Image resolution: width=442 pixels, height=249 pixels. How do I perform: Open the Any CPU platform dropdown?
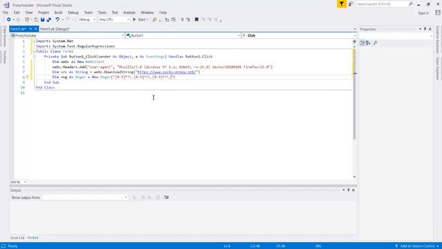(114, 19)
